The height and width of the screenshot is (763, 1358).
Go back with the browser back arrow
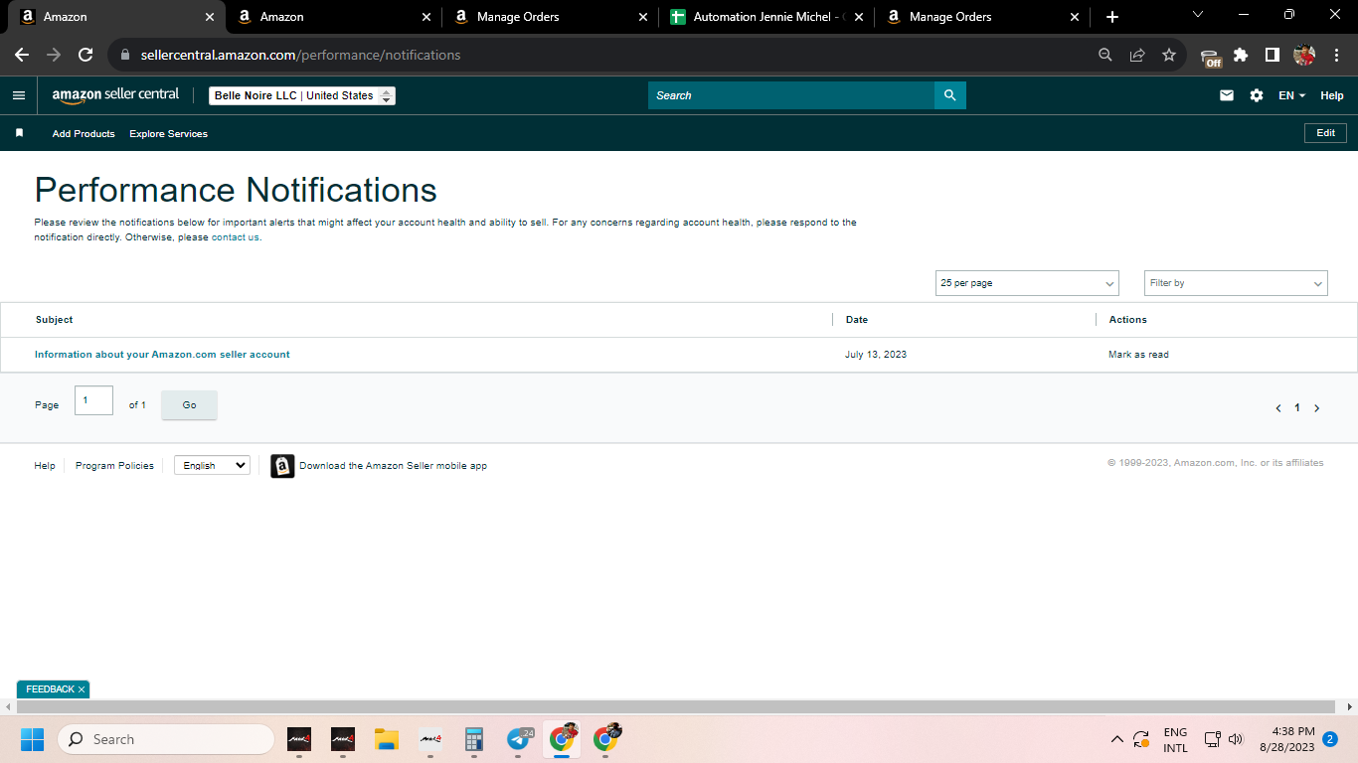coord(22,55)
